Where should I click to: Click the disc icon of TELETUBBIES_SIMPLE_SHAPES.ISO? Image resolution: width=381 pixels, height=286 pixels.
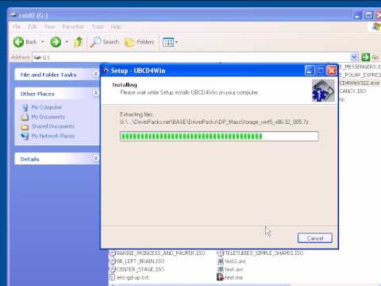click(x=221, y=253)
